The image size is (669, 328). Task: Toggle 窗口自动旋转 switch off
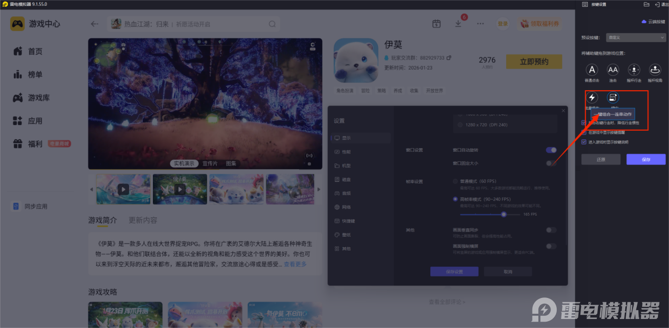(551, 150)
